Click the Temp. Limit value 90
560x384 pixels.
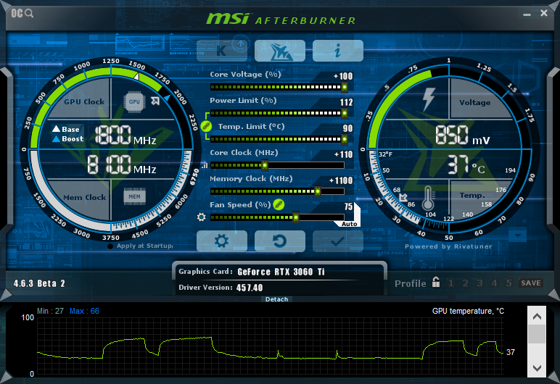coord(348,128)
